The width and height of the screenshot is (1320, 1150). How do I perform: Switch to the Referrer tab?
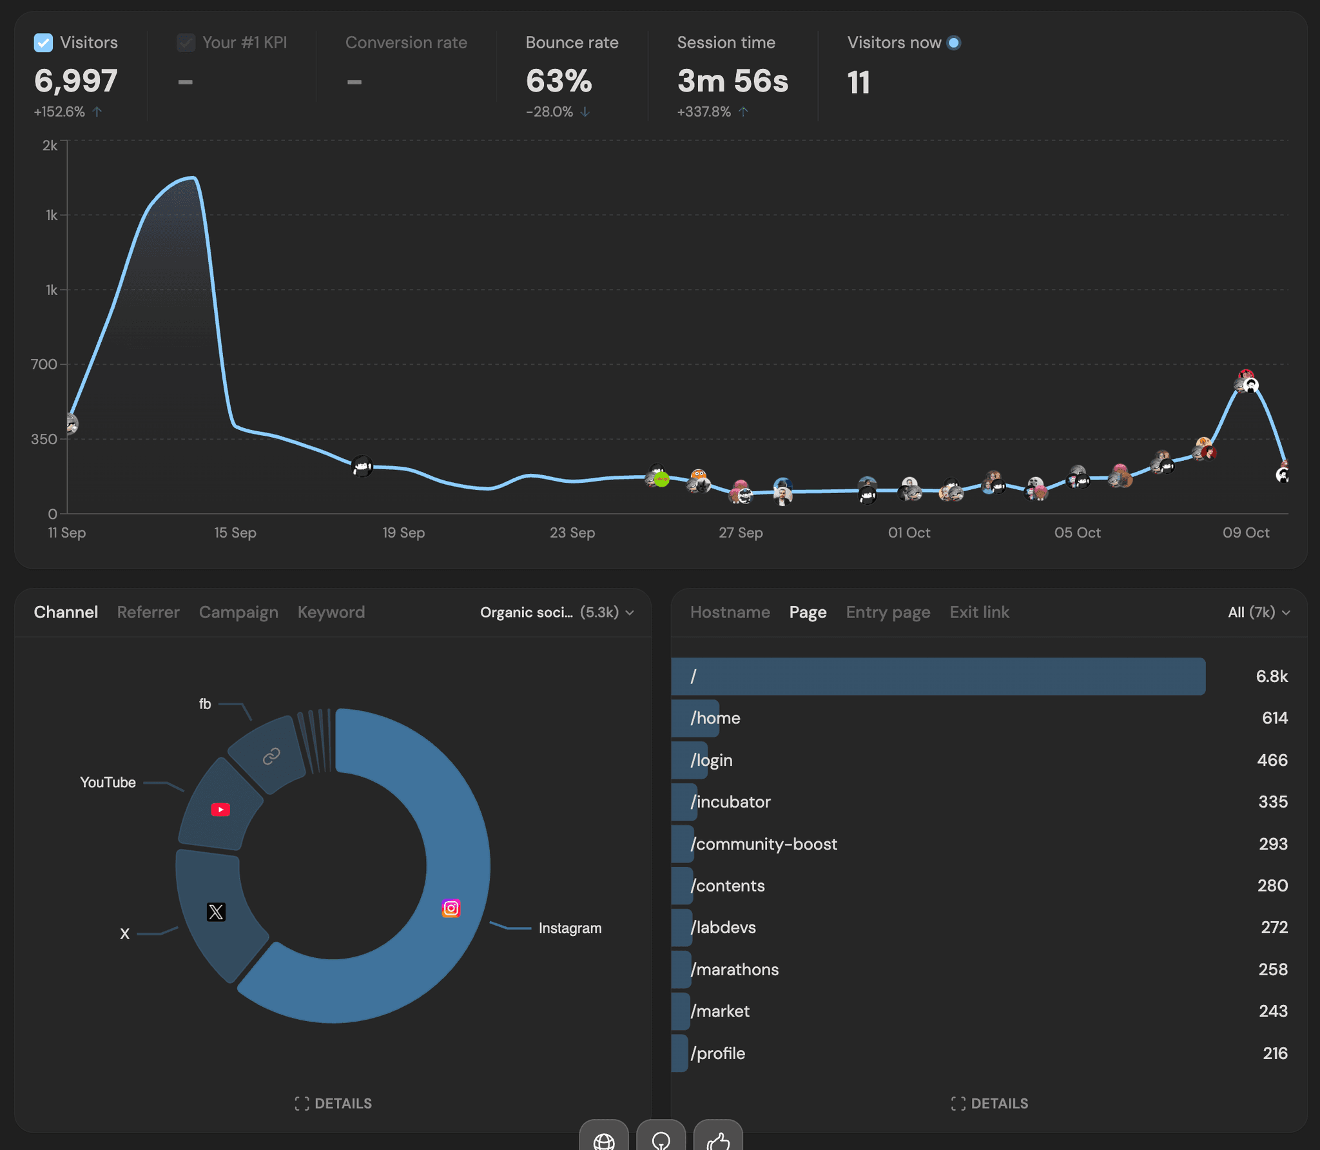148,612
